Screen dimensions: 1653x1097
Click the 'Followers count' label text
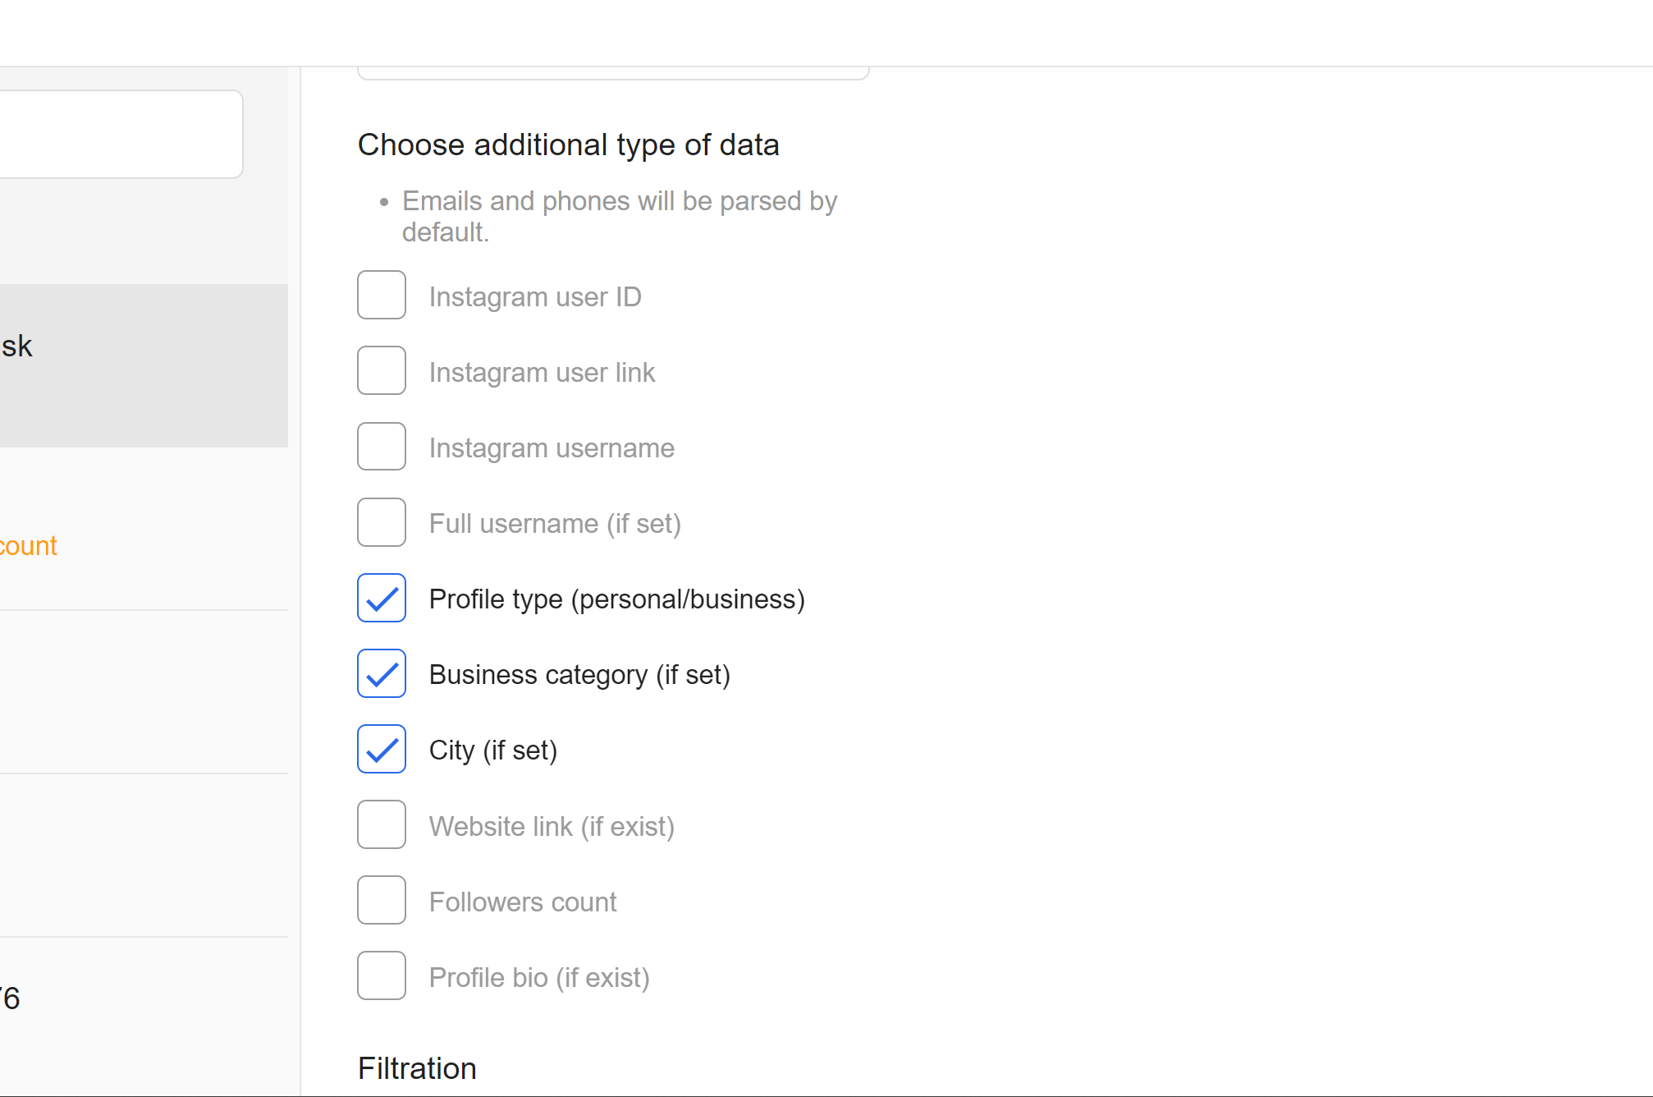523,902
